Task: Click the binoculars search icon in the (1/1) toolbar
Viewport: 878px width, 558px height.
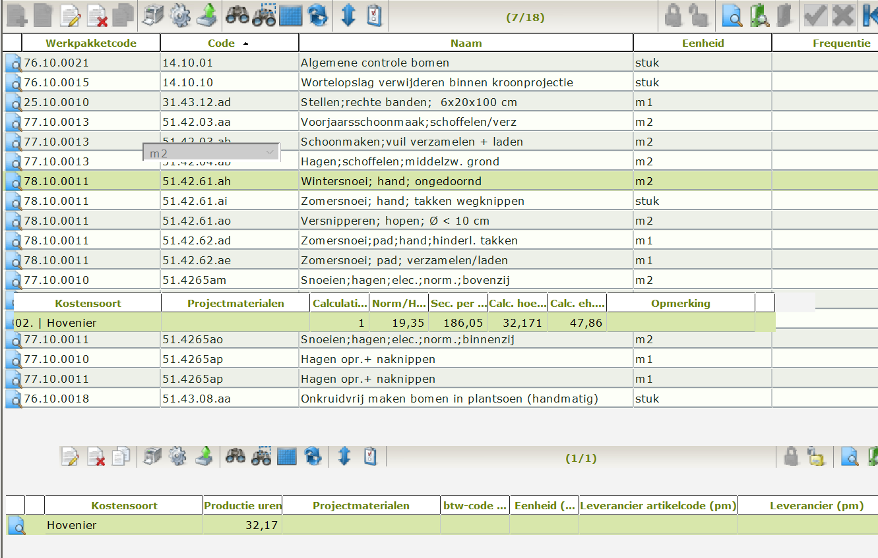Action: coord(235,456)
